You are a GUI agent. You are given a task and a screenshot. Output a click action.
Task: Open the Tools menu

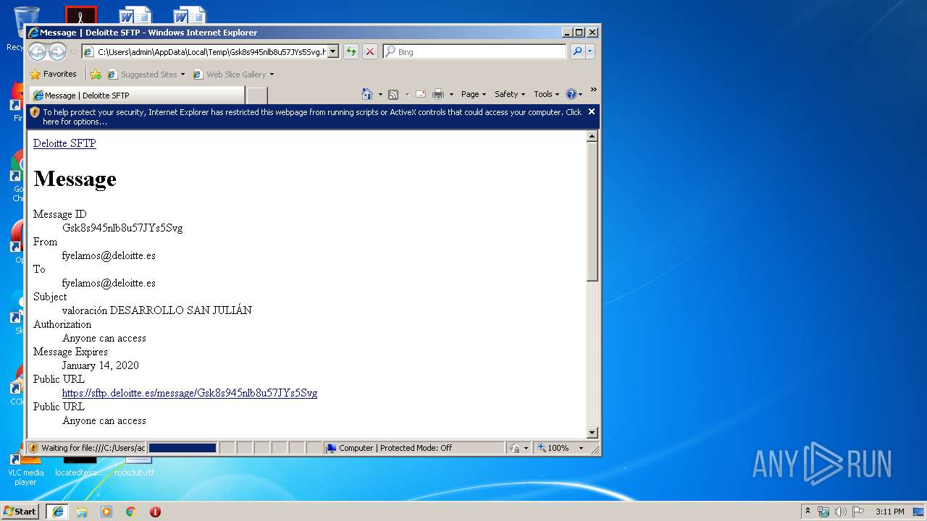546,94
